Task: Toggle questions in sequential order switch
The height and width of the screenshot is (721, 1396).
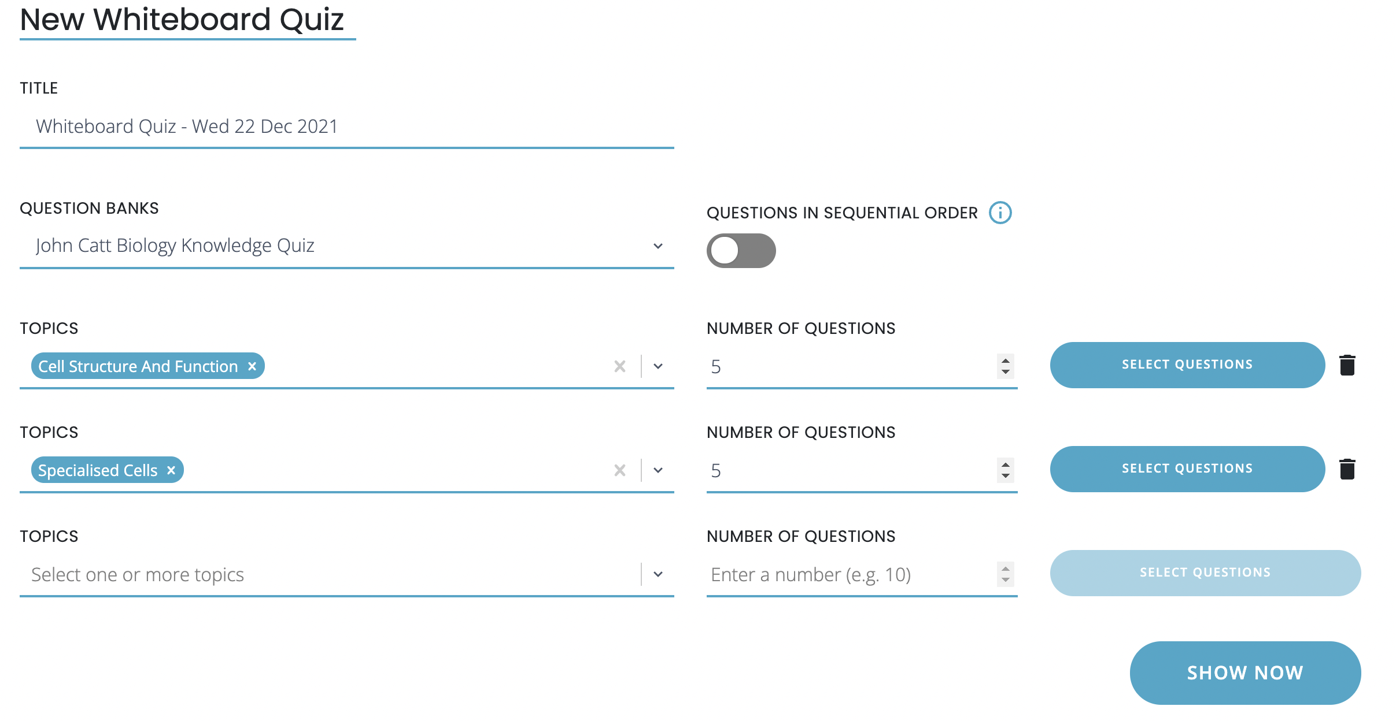Action: coord(741,251)
